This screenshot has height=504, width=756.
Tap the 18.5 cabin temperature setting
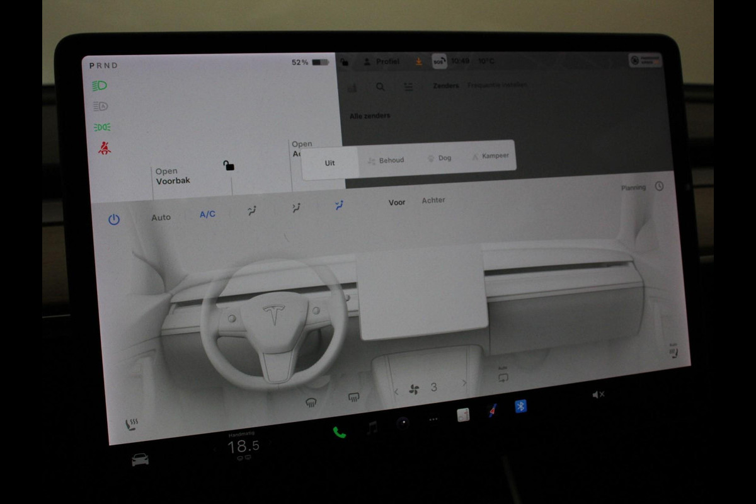(x=243, y=447)
